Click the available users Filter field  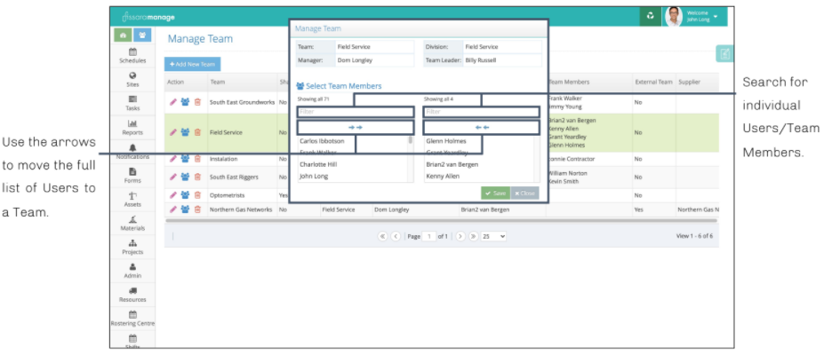356,112
